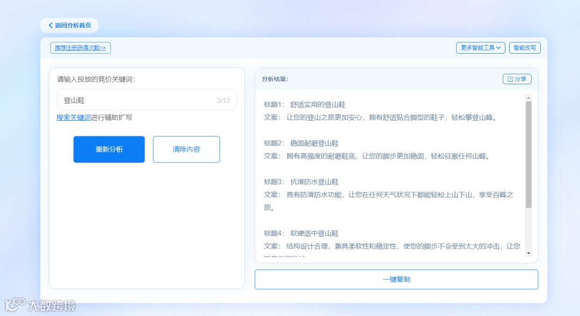Select the 智能改写 rewrite button
Screen dimensions: 580x316
(x=525, y=48)
